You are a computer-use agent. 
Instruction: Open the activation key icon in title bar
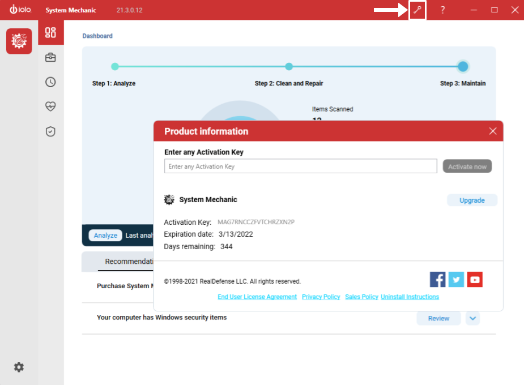417,10
